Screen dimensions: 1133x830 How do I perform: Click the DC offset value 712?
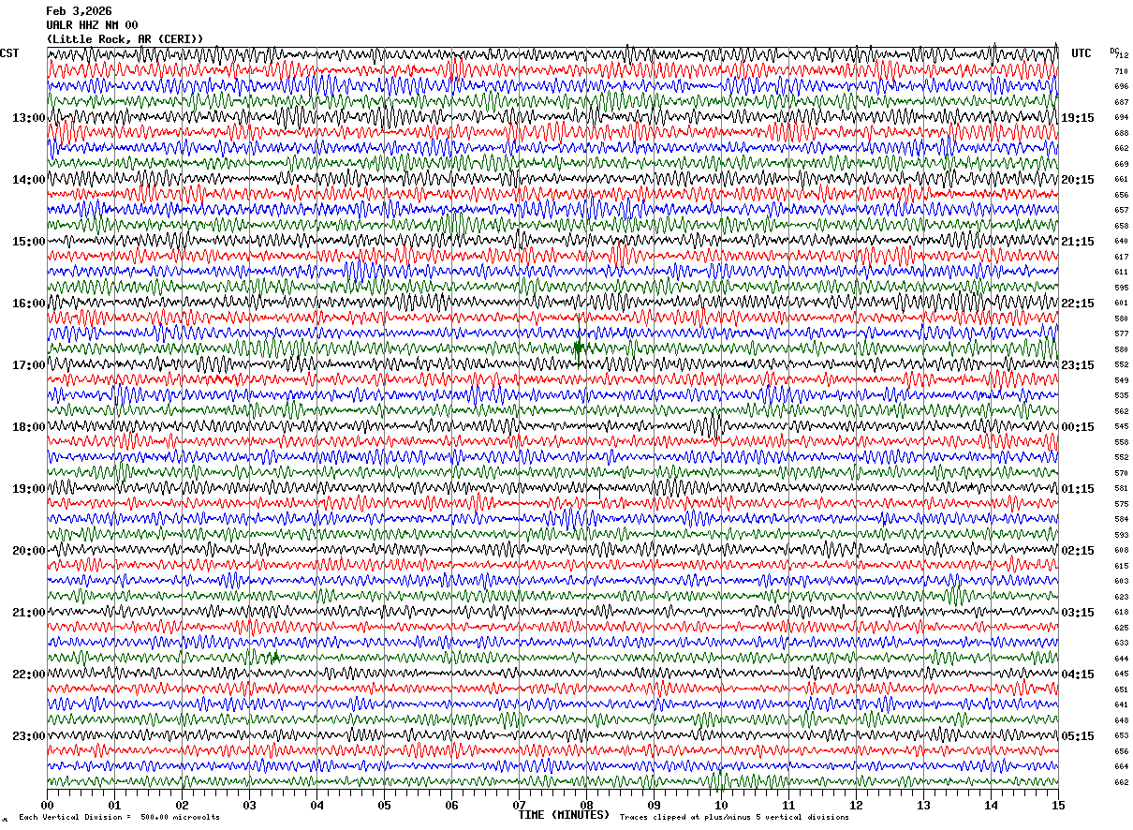coord(1122,56)
